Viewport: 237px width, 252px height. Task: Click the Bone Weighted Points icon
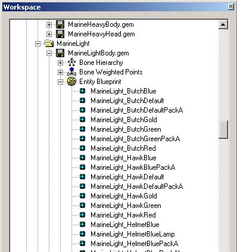[x=71, y=72]
